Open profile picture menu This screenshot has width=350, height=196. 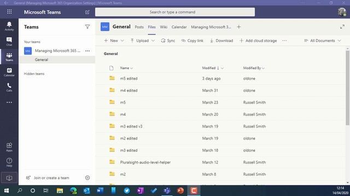(342, 12)
